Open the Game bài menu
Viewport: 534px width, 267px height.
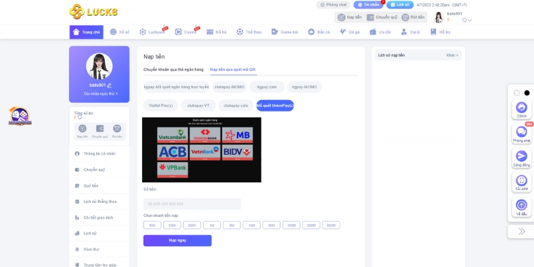tap(285, 32)
